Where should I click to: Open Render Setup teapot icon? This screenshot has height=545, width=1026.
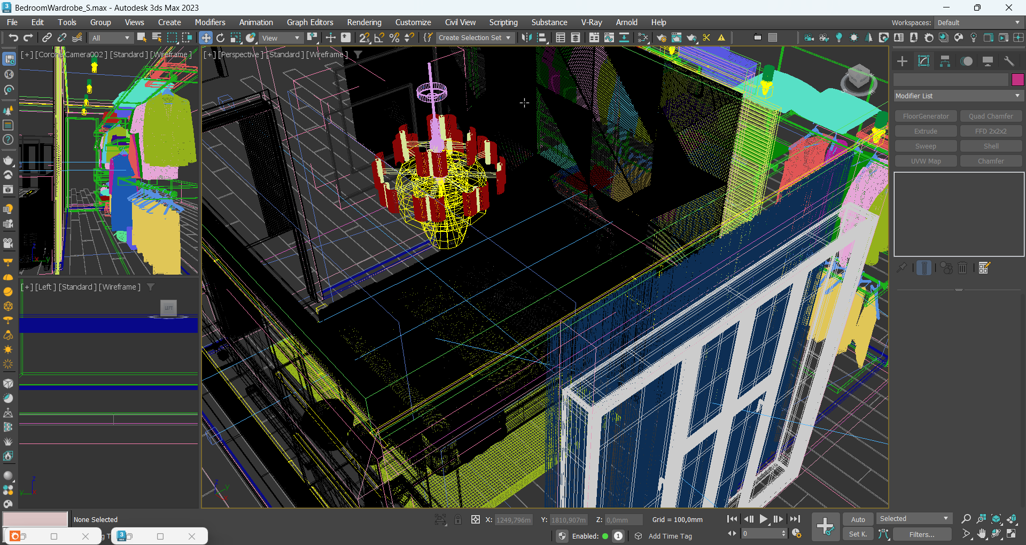click(661, 37)
